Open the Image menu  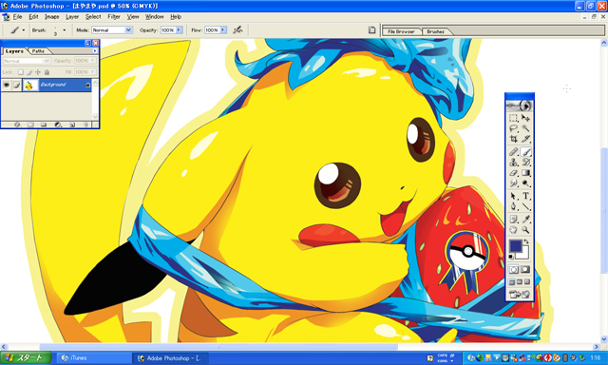point(51,17)
